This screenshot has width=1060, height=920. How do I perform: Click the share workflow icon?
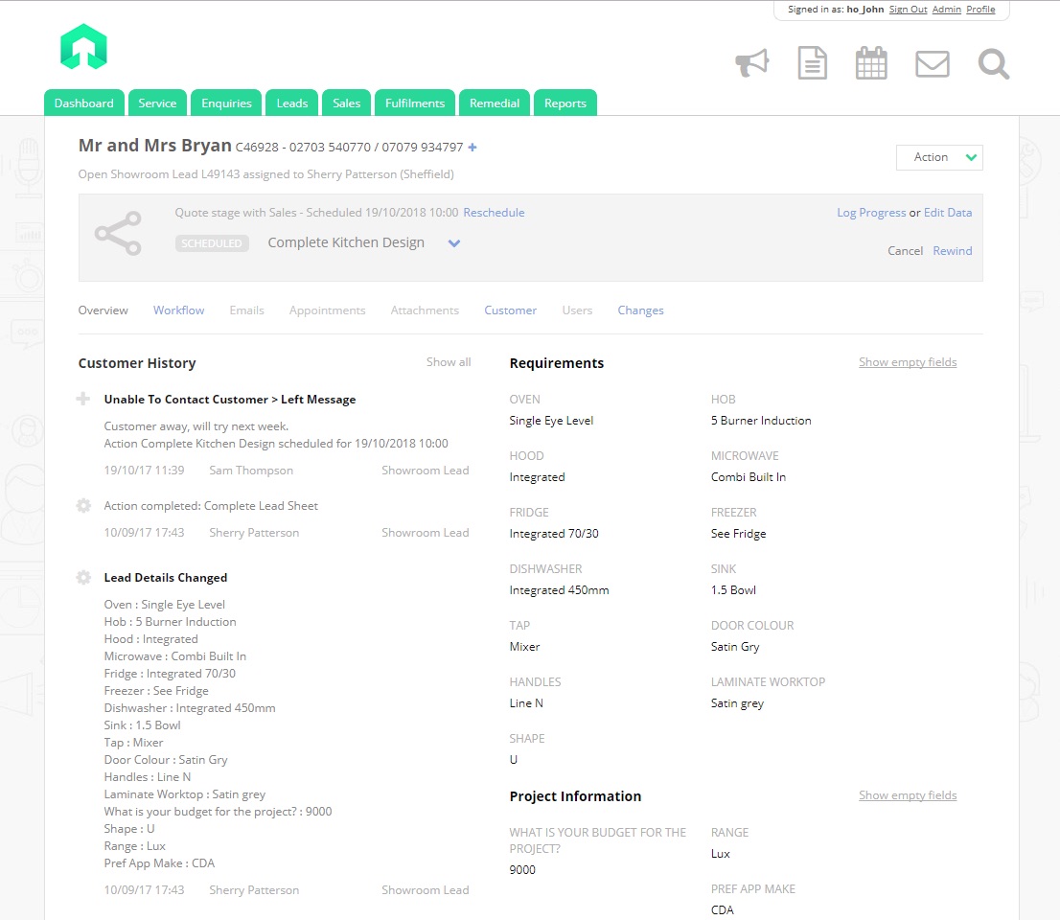tap(118, 234)
